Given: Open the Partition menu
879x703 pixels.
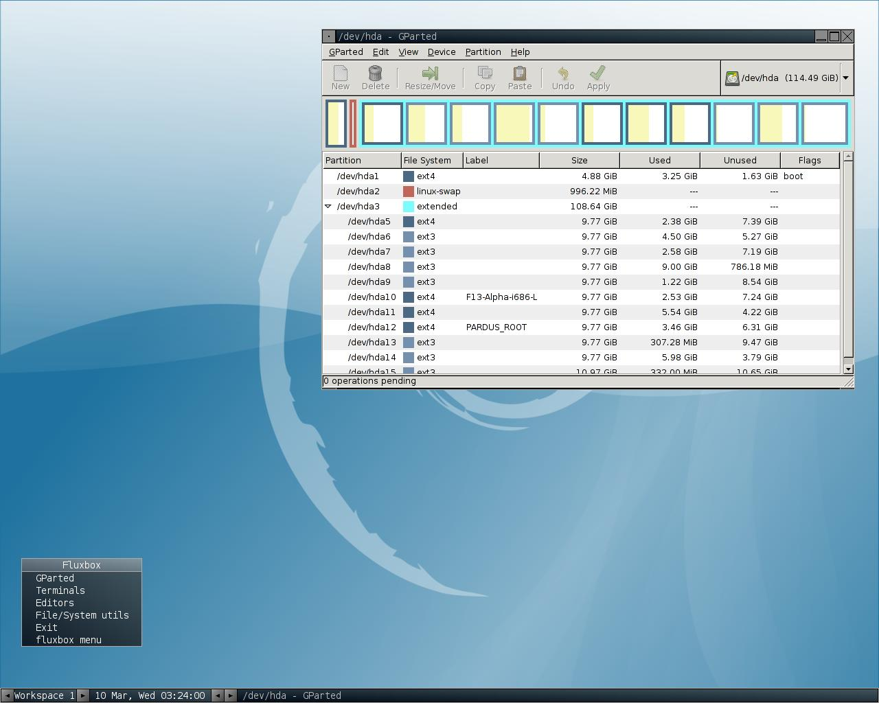Looking at the screenshot, I should click(x=483, y=52).
